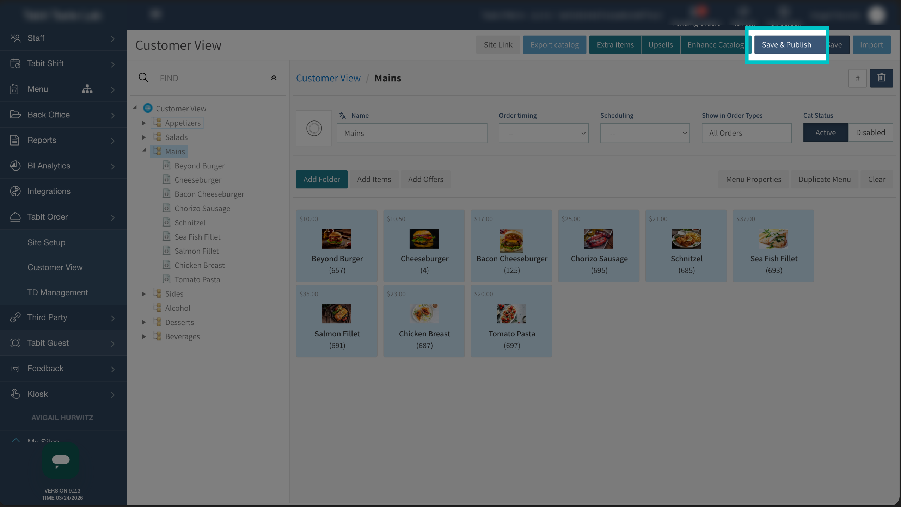Open the Reports section in sidebar
This screenshot has height=507, width=901.
[63, 140]
